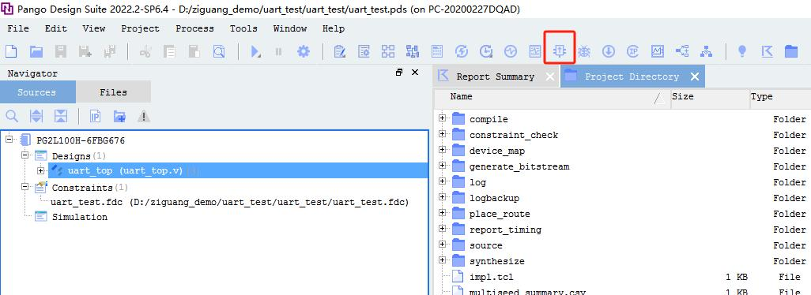The image size is (811, 295).
Task: Click Navigator add-folder plus icon
Action: point(119,117)
